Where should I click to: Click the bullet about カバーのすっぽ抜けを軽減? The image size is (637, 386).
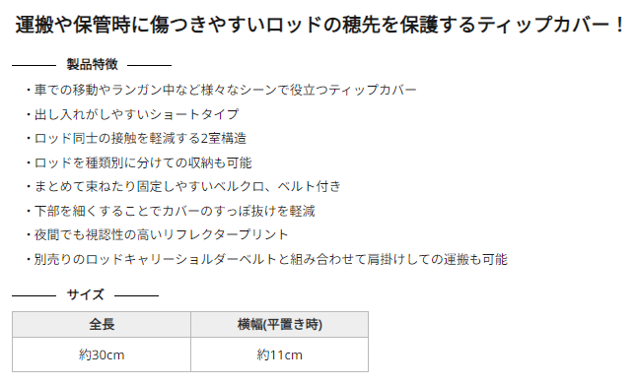171,211
